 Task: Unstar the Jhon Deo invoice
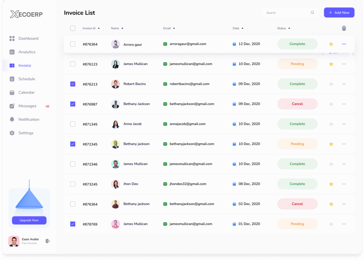point(331,184)
